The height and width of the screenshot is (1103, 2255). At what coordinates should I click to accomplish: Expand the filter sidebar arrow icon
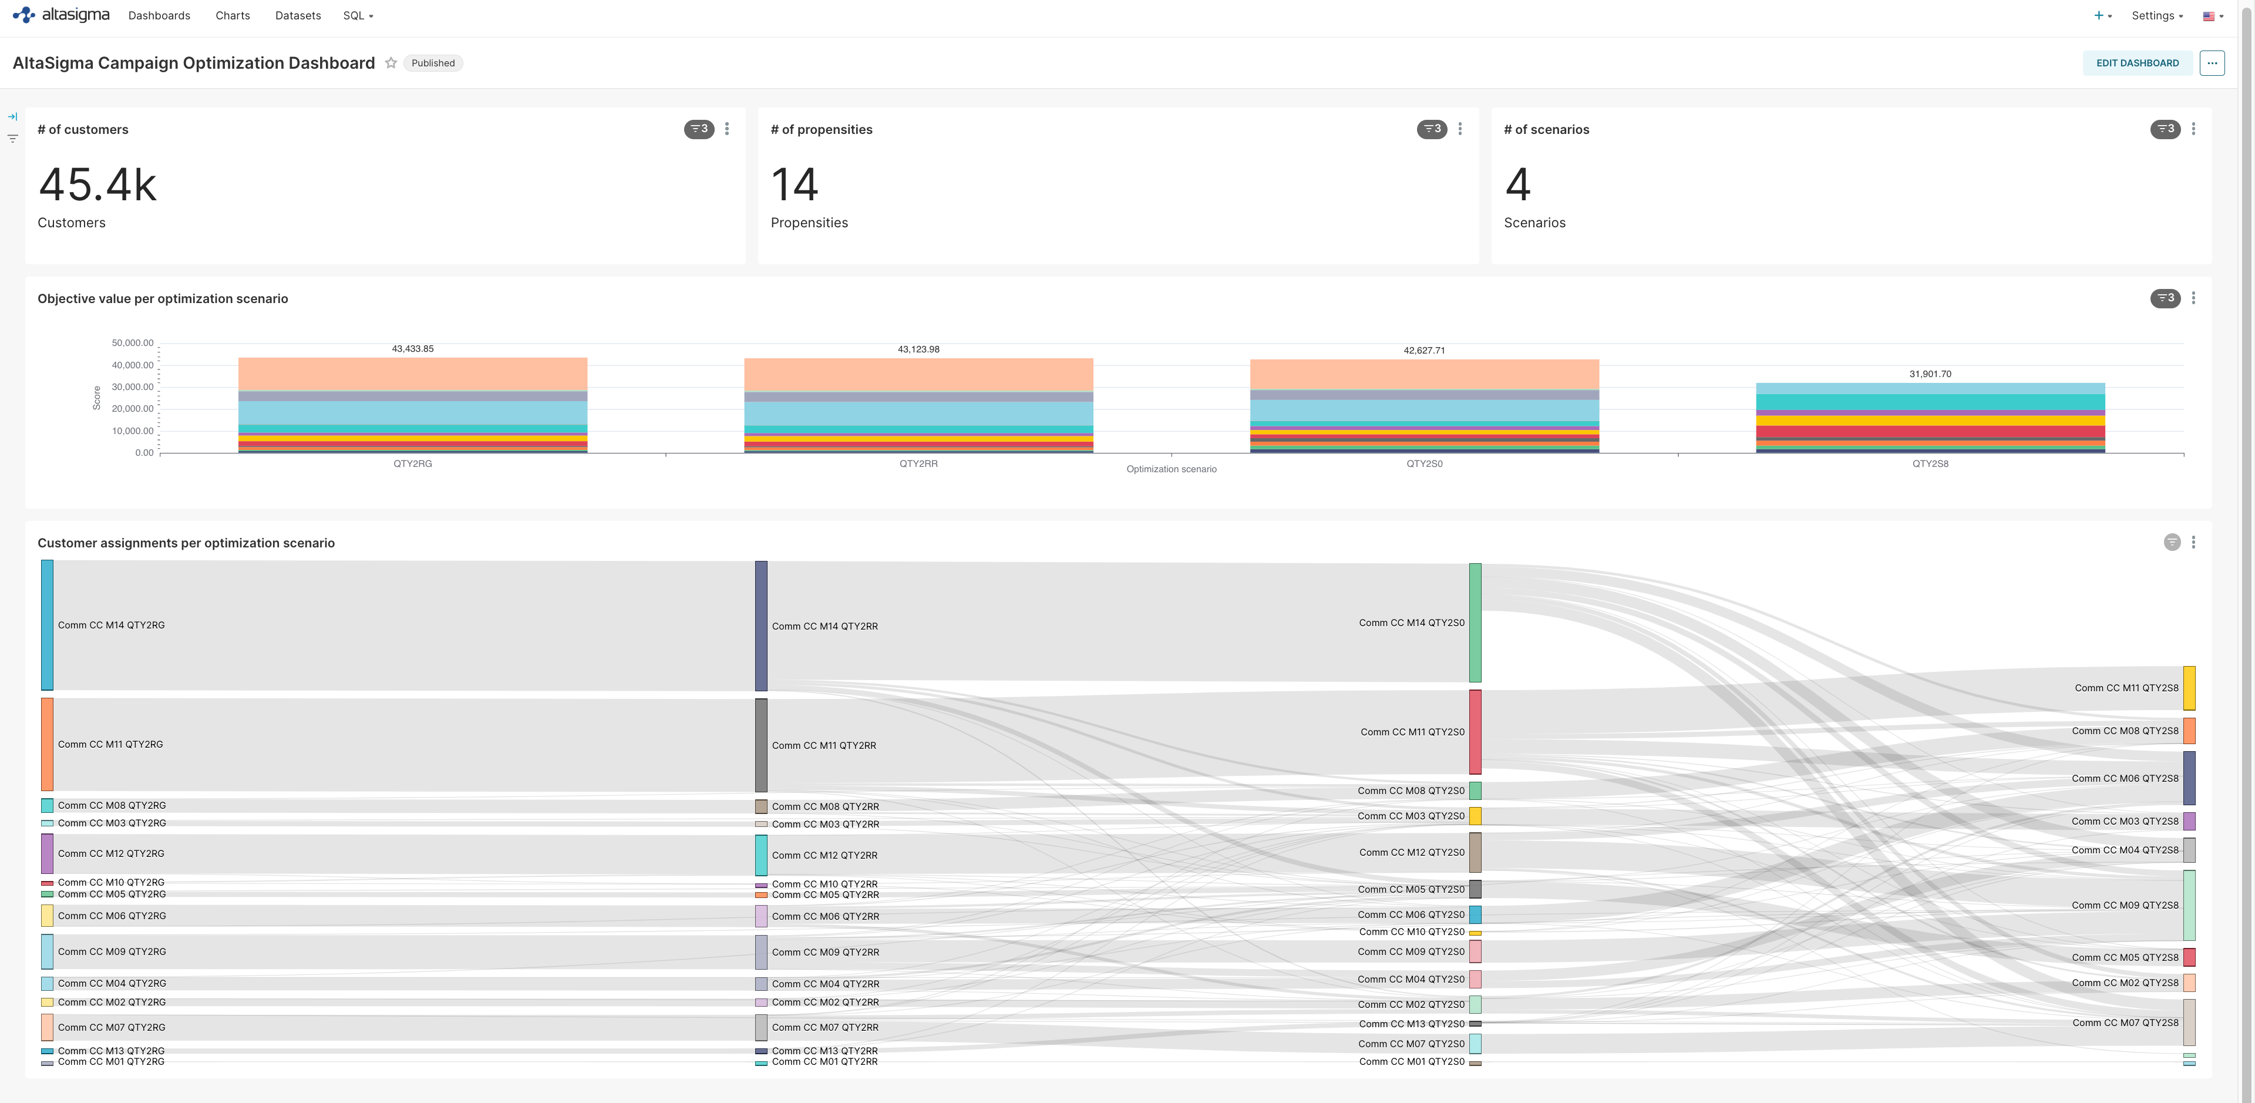pyautogui.click(x=12, y=116)
